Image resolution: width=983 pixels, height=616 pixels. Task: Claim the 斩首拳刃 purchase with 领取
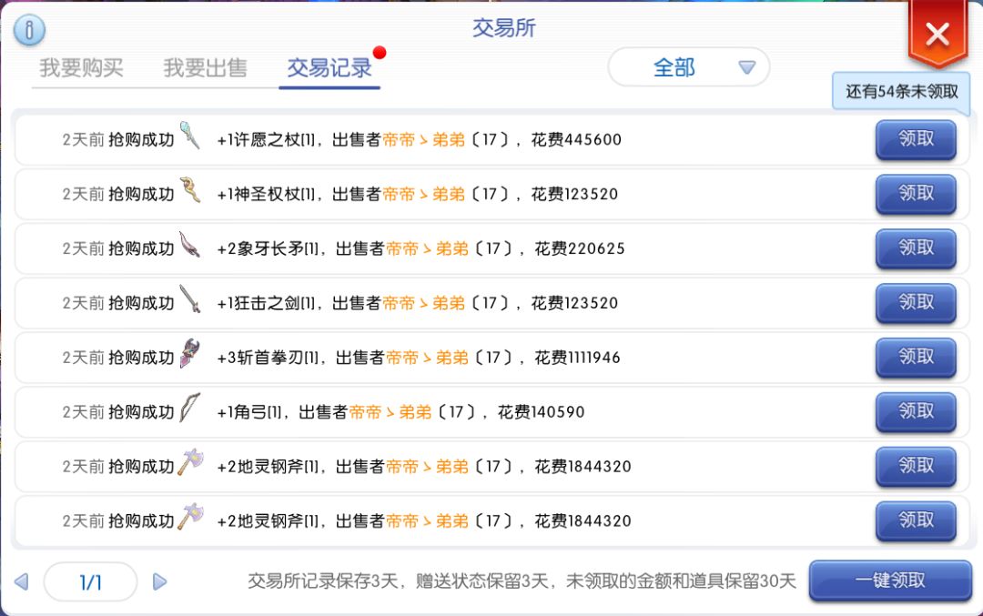[916, 358]
